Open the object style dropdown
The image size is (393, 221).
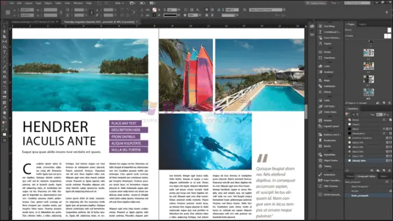[284, 10]
